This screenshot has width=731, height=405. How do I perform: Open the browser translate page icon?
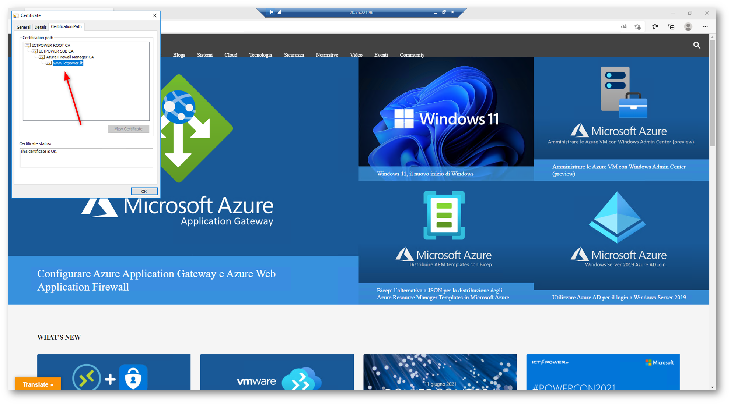click(624, 26)
